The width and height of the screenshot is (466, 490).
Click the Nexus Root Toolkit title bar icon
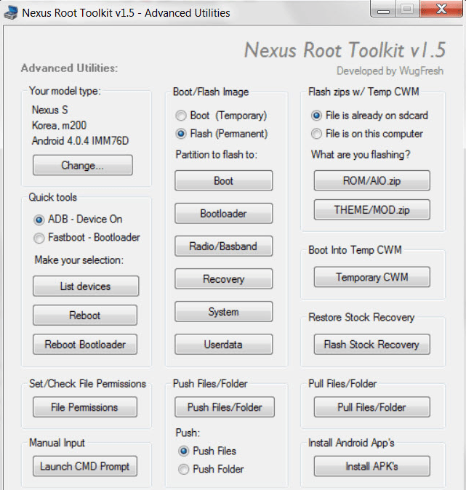click(11, 13)
